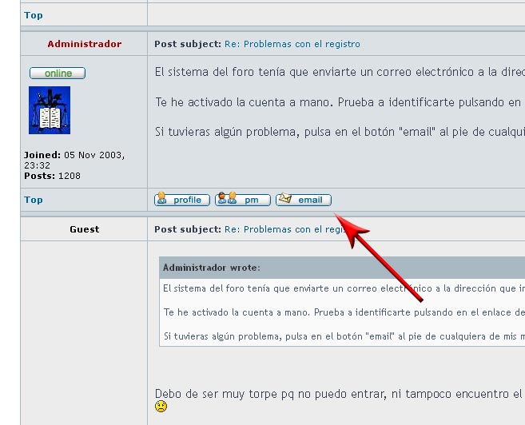Jump to Top link beside profile button
The image size is (525, 425).
(x=34, y=200)
